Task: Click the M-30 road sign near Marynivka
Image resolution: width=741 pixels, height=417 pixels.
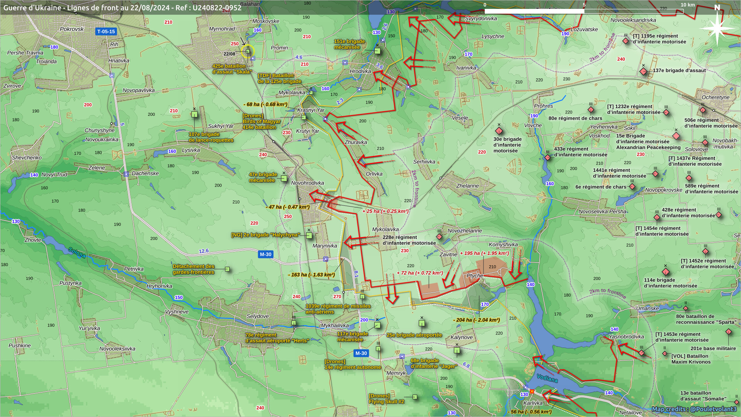Action: [x=266, y=254]
